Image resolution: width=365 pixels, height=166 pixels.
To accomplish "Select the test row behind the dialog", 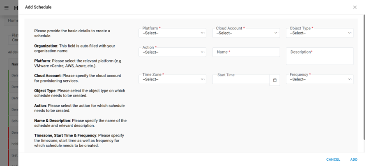I will [x=14, y=155].
